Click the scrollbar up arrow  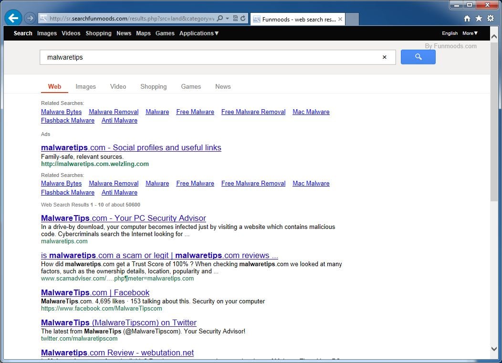click(494, 37)
